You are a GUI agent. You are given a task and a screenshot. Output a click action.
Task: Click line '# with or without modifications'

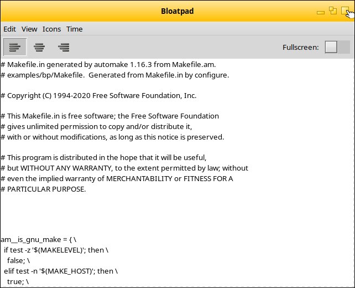pyautogui.click(x=112, y=137)
